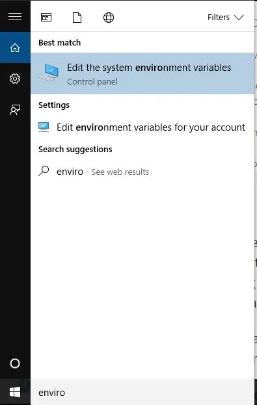This screenshot has width=257, height=405.
Task: Click the computer icon of the best match
Action: click(49, 73)
